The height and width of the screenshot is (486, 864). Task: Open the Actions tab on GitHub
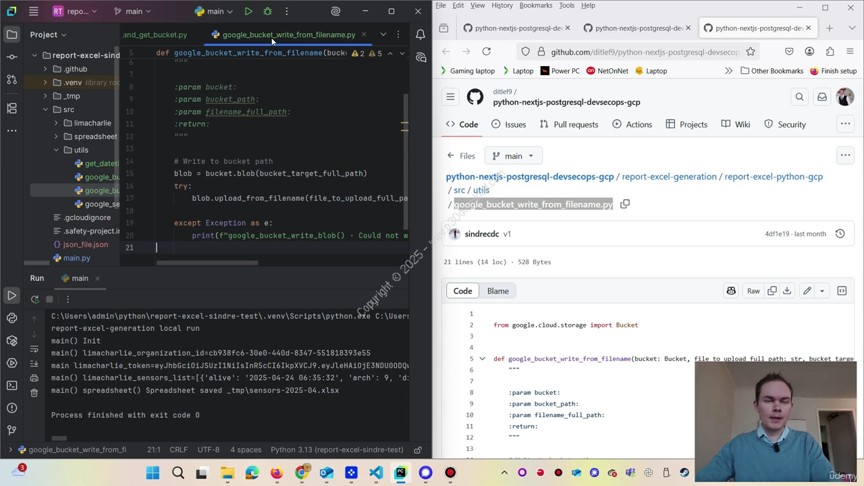(632, 124)
